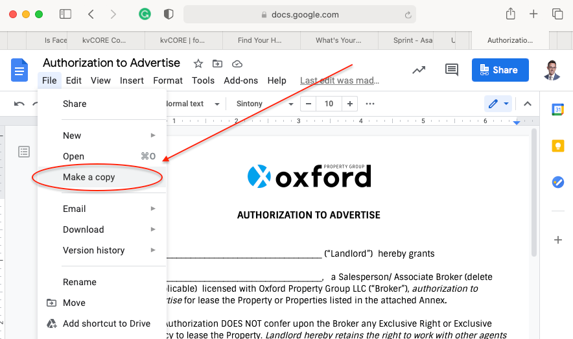
Task: Open the Add-ons menu
Action: coord(241,80)
